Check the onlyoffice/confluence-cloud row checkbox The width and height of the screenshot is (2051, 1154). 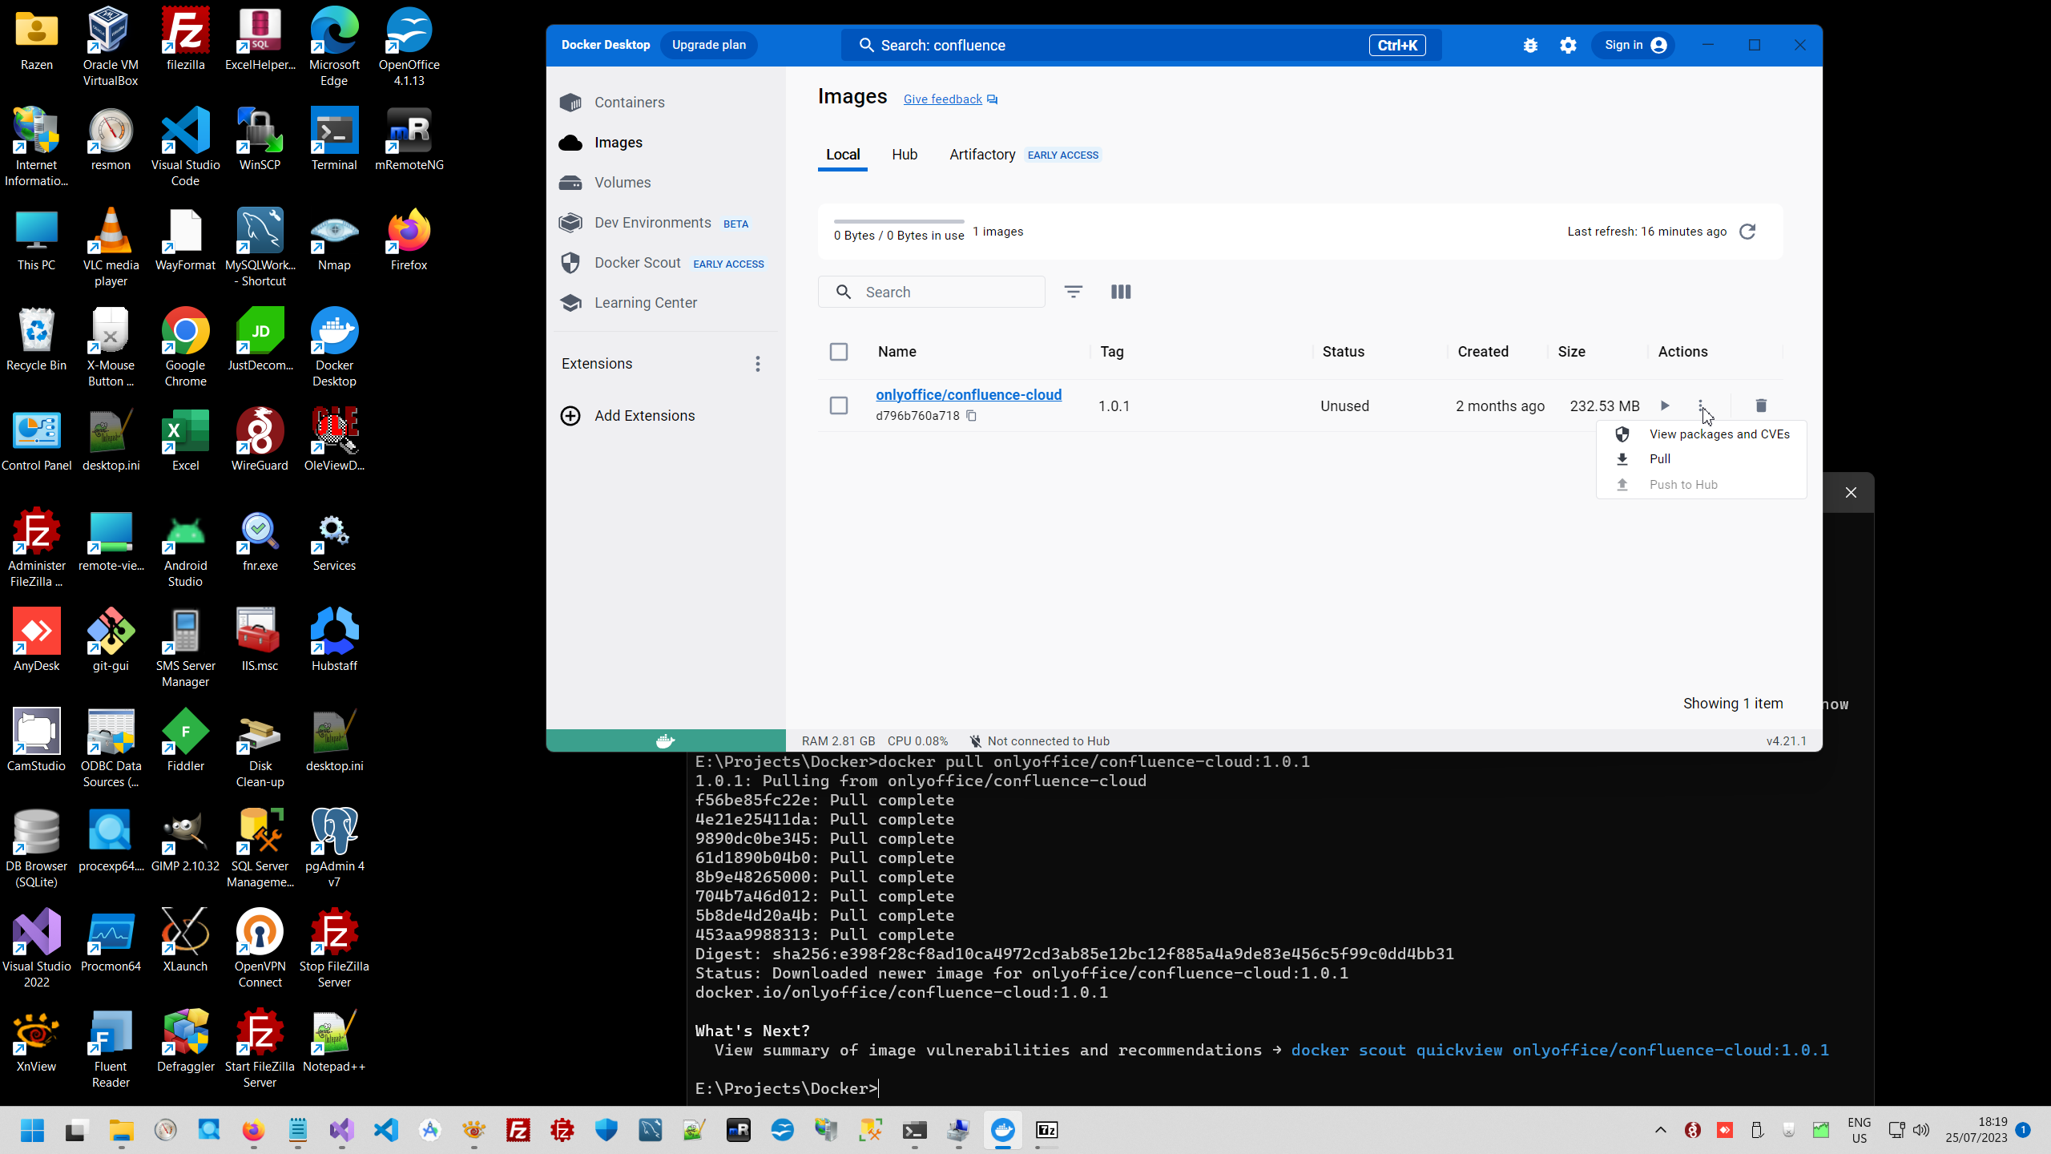839,406
